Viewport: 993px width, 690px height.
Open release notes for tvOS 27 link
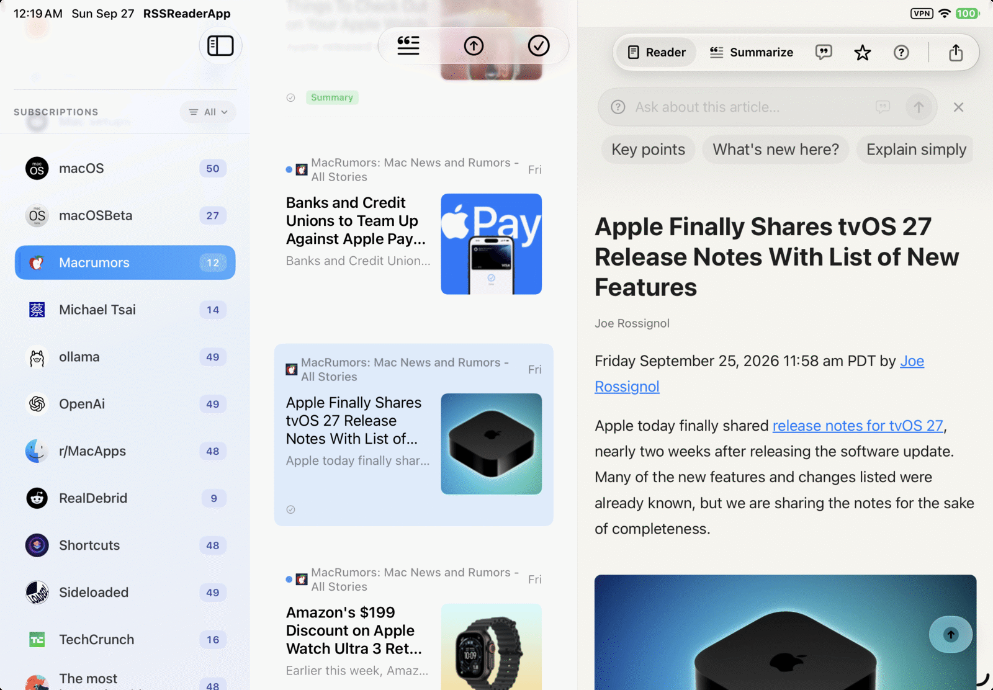pyautogui.click(x=858, y=426)
